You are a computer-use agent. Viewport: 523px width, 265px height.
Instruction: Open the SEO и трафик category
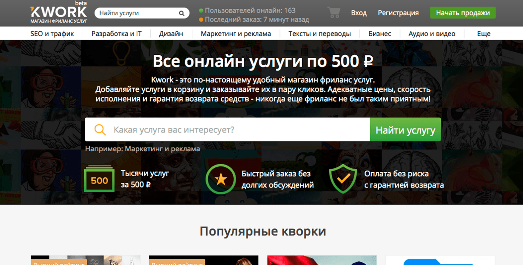click(52, 33)
